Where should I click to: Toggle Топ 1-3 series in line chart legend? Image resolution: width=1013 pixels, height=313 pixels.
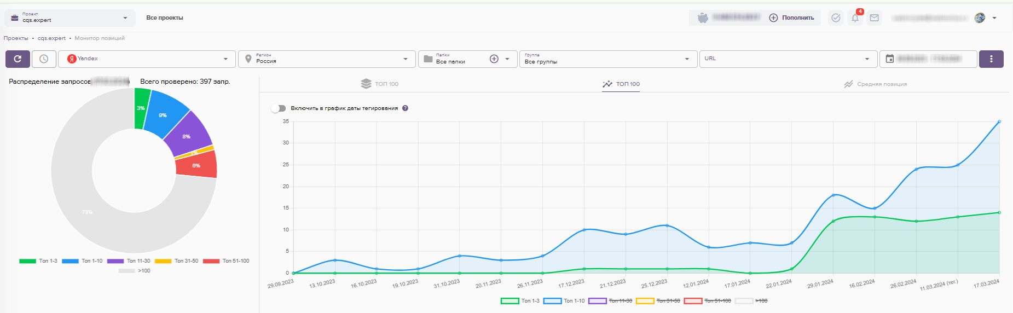coord(510,301)
